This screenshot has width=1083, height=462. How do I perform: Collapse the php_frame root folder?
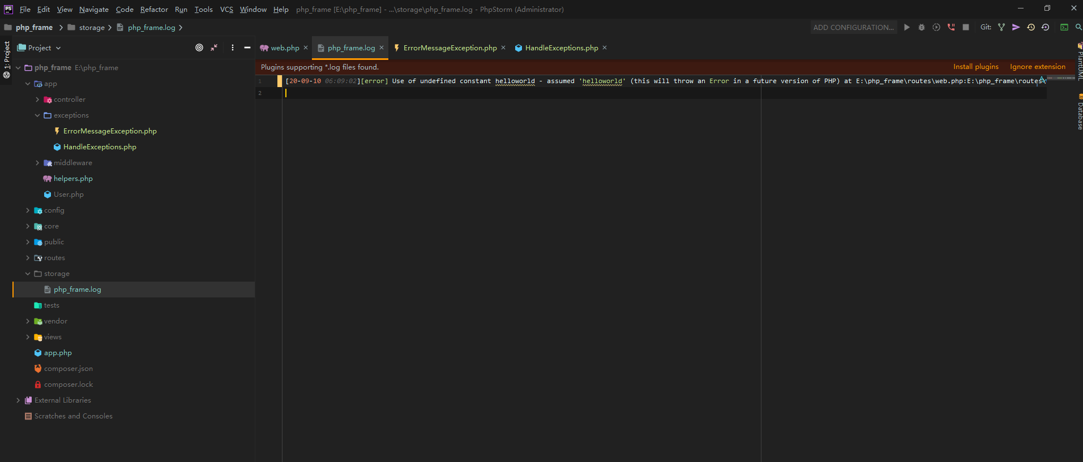(x=18, y=68)
